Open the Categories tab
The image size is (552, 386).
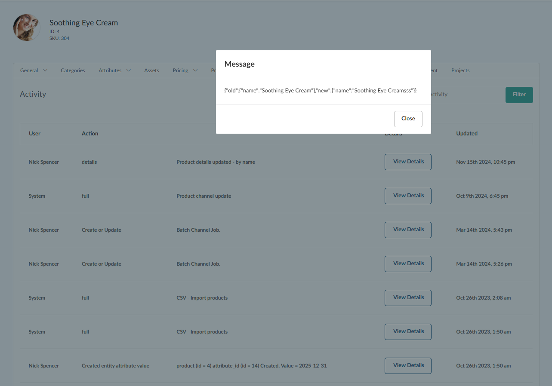[x=73, y=70]
